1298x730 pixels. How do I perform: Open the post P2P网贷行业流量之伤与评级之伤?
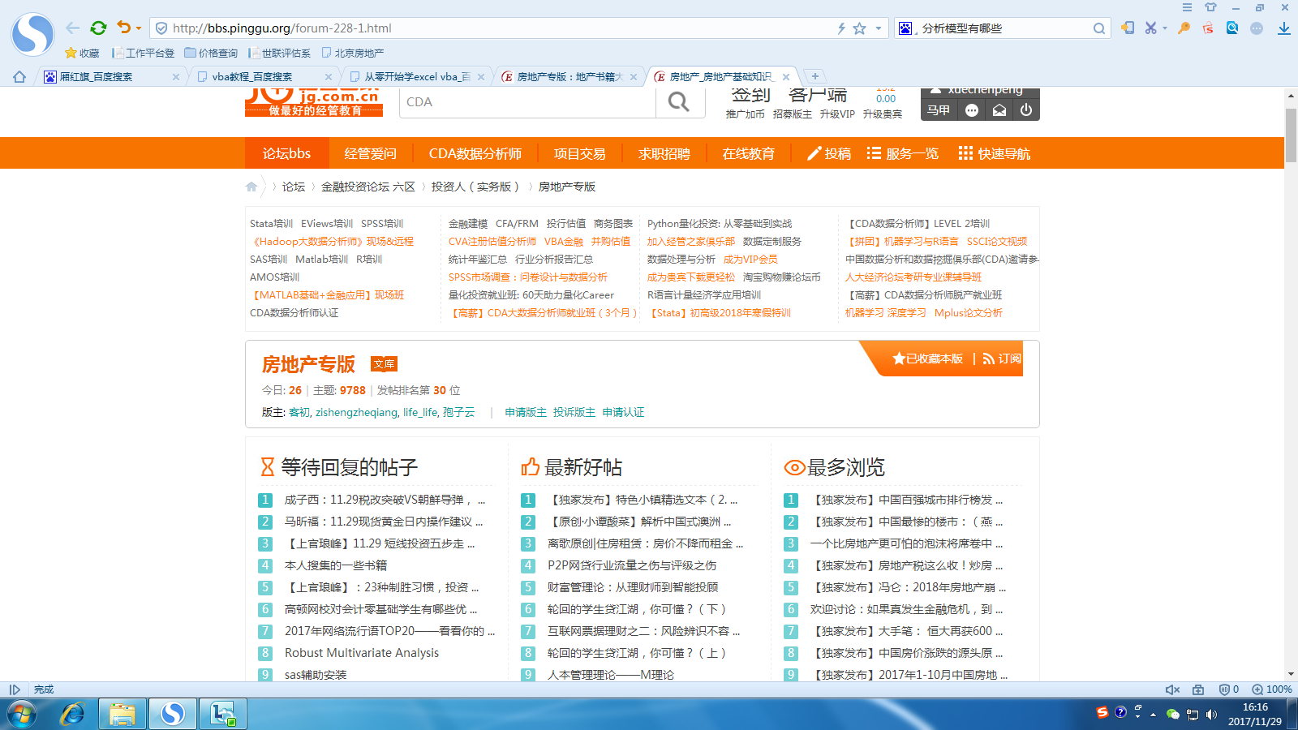click(x=632, y=565)
